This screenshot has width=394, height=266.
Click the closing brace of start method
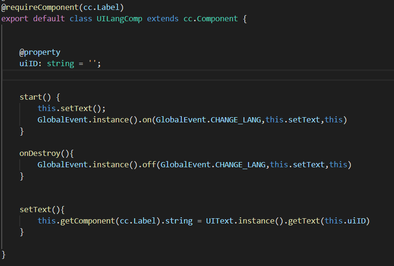22,131
